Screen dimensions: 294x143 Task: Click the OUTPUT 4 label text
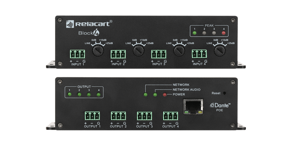171,126
